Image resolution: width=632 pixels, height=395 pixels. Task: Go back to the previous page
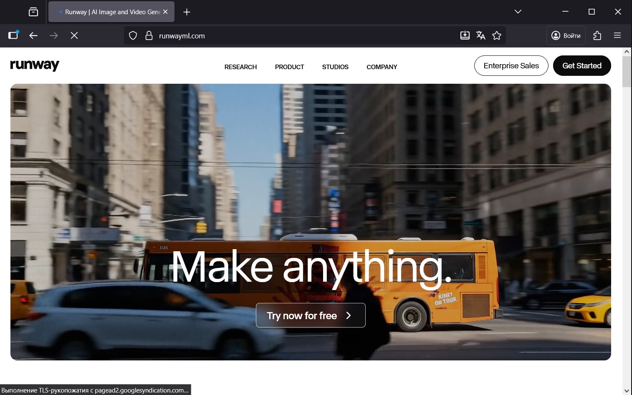pyautogui.click(x=33, y=35)
